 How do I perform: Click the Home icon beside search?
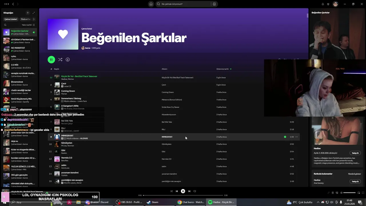click(x=151, y=4)
